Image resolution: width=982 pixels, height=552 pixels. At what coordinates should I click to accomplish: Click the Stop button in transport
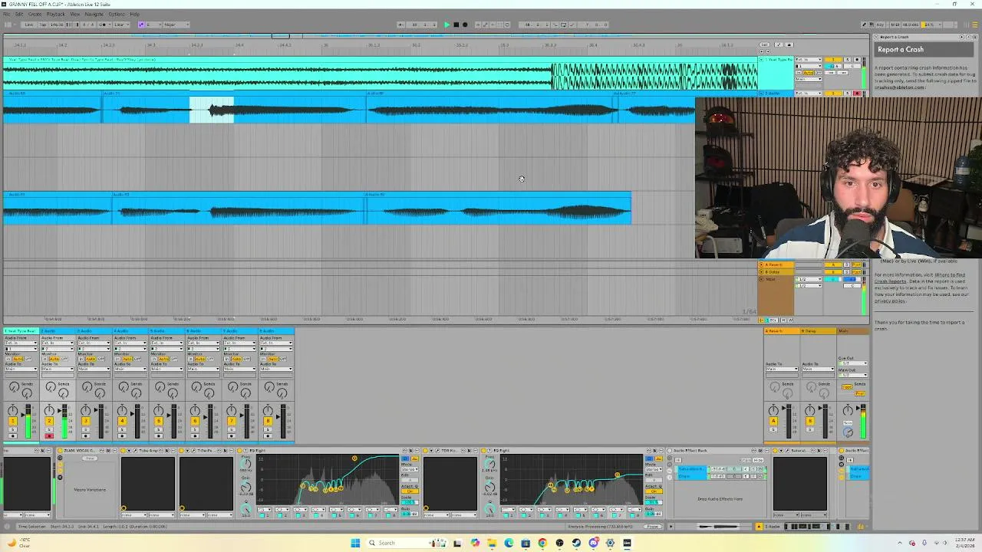(x=456, y=25)
